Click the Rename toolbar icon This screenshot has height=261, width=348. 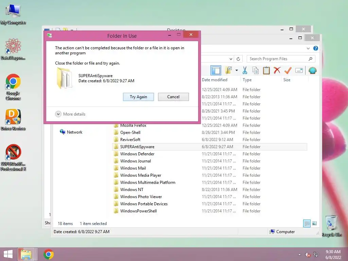pyautogui.click(x=299, y=71)
